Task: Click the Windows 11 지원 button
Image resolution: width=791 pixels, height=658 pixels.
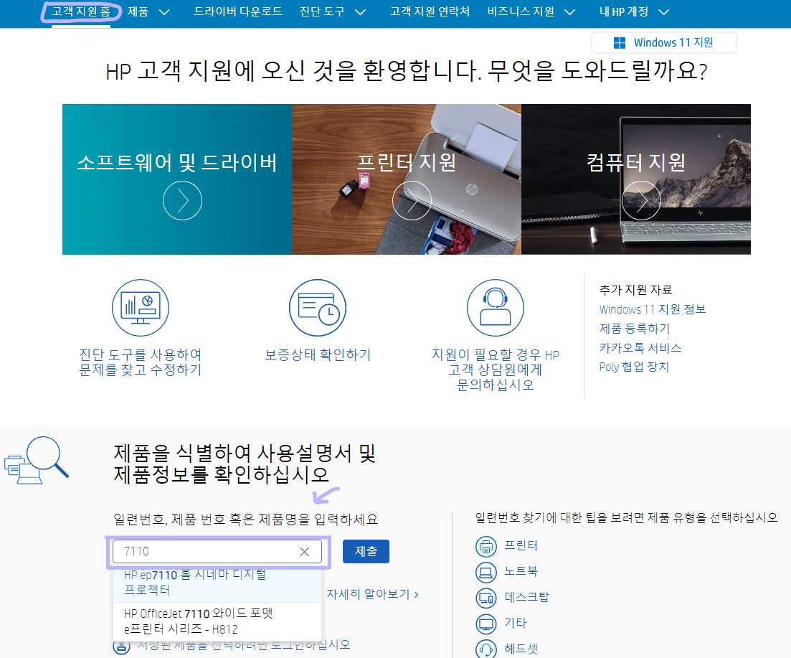Action: [663, 42]
